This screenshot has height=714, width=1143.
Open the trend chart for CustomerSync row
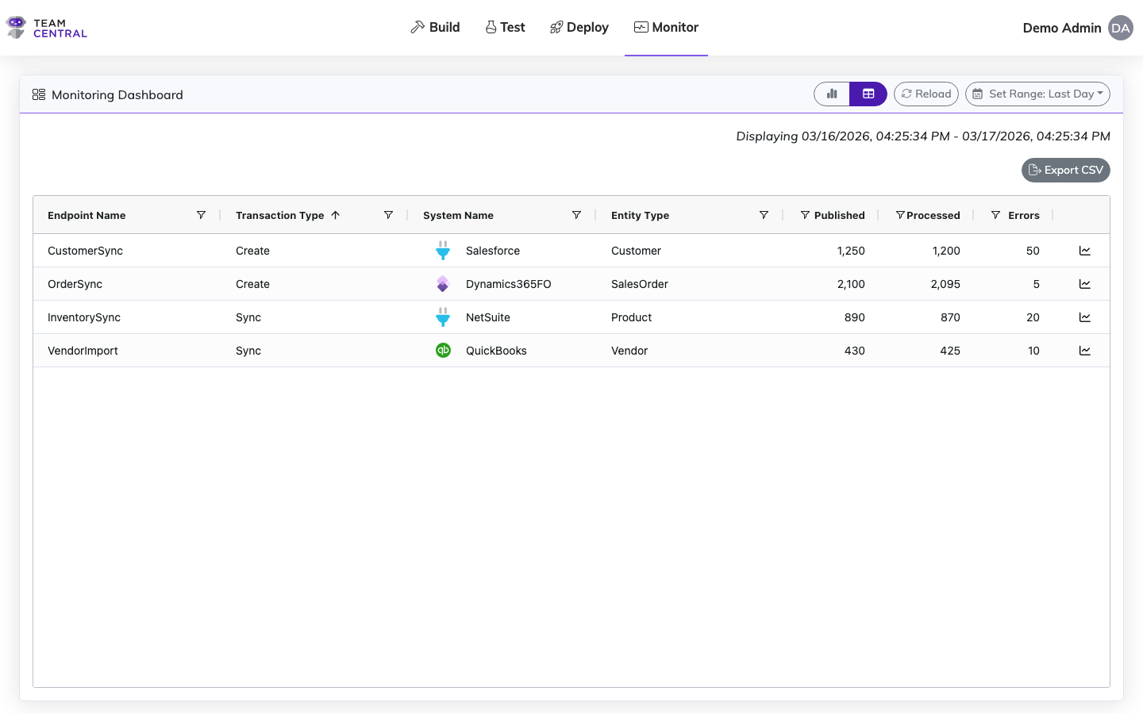(1085, 250)
